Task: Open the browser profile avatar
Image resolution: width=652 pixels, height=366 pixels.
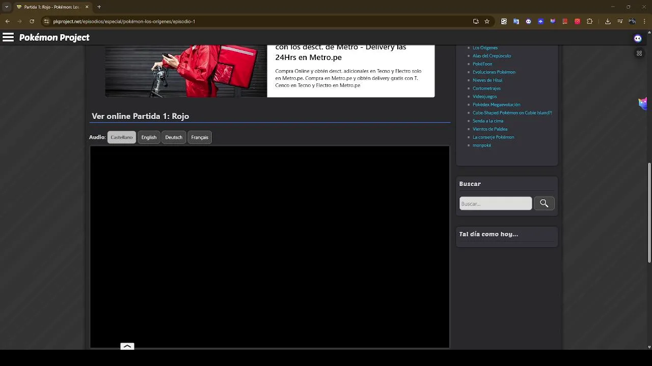Action: [x=632, y=21]
